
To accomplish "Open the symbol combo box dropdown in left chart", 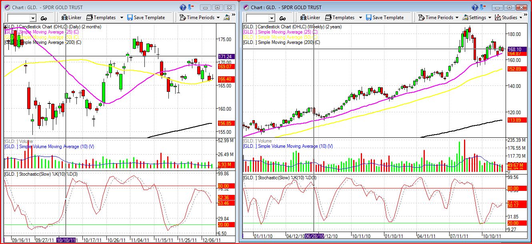I will click(33, 18).
